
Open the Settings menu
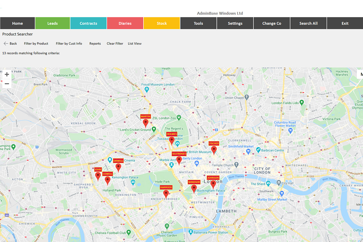[x=235, y=23]
